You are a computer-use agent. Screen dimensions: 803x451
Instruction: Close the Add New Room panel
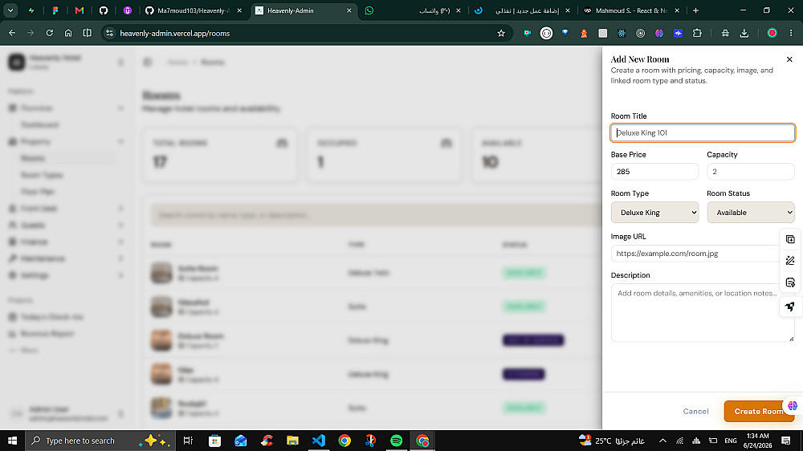click(x=789, y=59)
